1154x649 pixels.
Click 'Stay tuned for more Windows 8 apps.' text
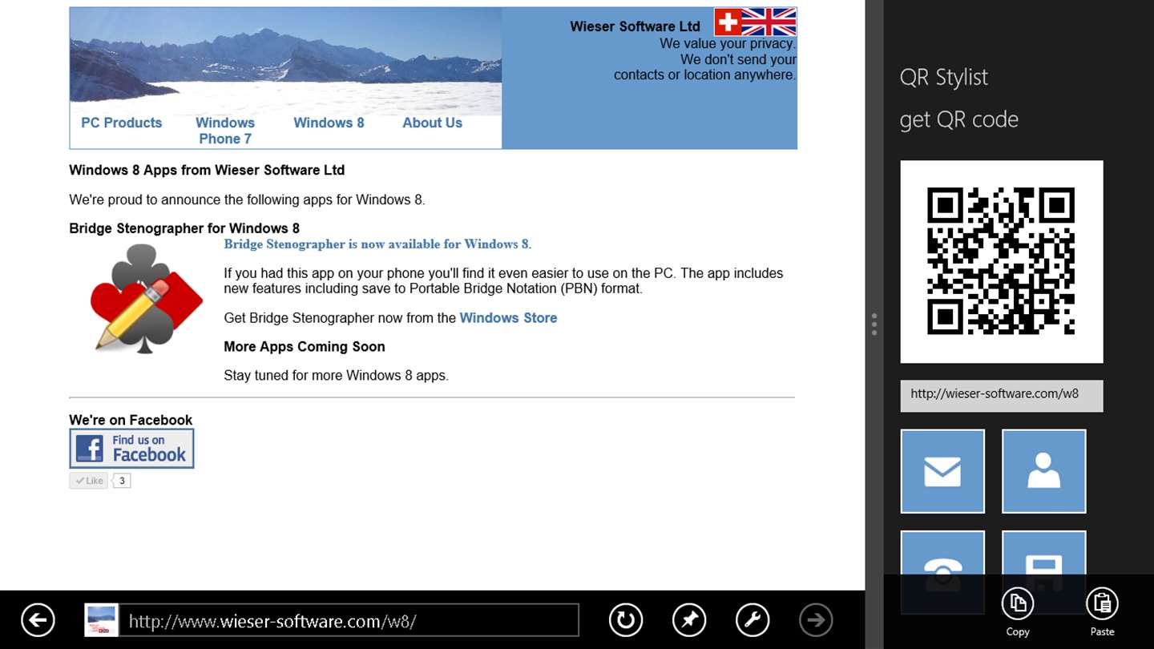click(x=336, y=376)
